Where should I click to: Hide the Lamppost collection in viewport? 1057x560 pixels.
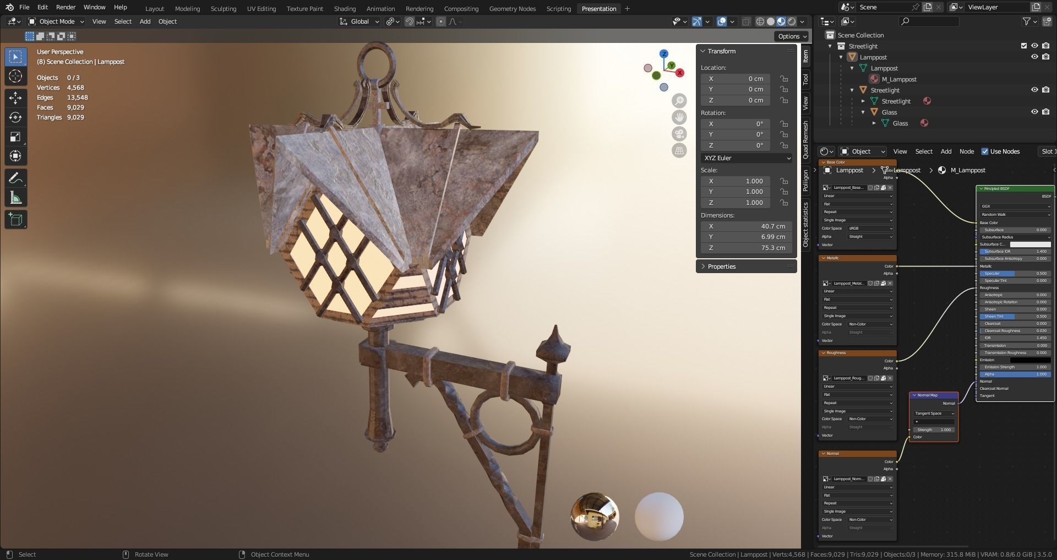(x=1034, y=57)
